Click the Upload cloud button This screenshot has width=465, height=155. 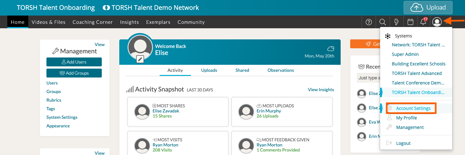point(428,8)
